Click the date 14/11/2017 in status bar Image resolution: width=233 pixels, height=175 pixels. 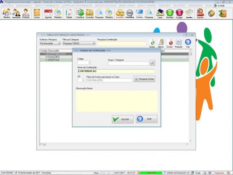[119, 173]
